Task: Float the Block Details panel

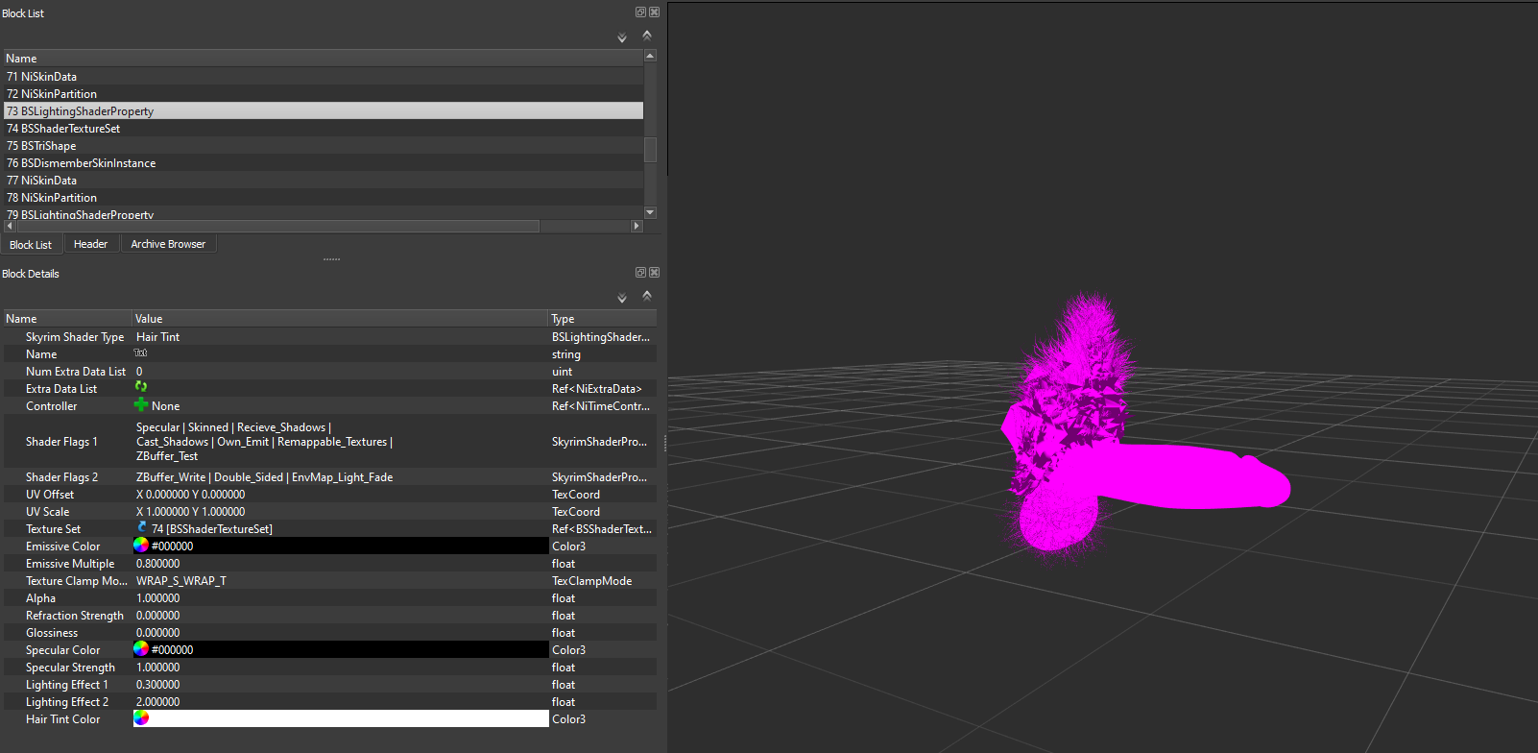Action: [640, 273]
